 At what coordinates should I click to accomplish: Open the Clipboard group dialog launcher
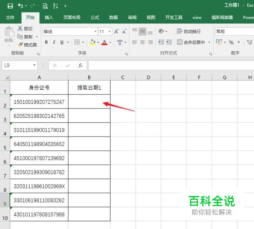pos(38,54)
